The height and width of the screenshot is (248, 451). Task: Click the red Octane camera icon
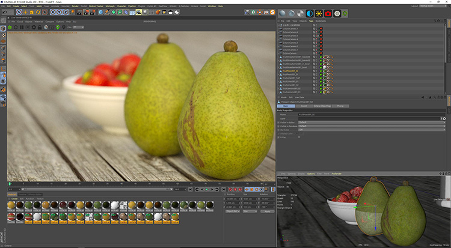328,13
